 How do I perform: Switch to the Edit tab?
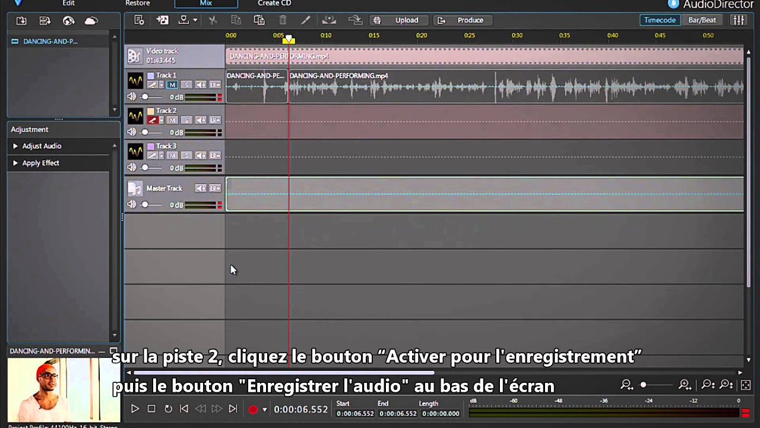coord(69,3)
